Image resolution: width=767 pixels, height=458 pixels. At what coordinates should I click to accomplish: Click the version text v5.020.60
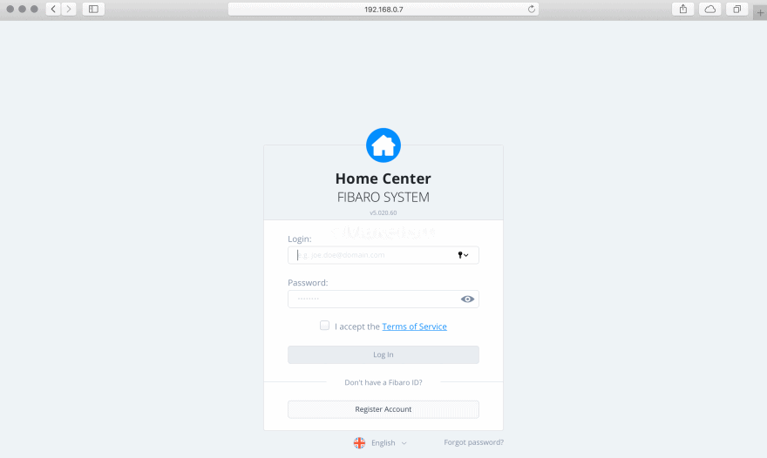[x=383, y=213]
